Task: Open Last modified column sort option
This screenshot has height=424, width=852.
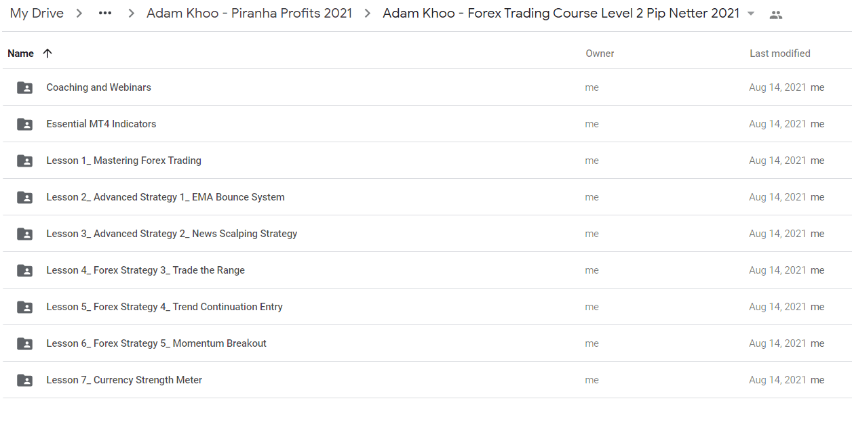Action: (779, 54)
